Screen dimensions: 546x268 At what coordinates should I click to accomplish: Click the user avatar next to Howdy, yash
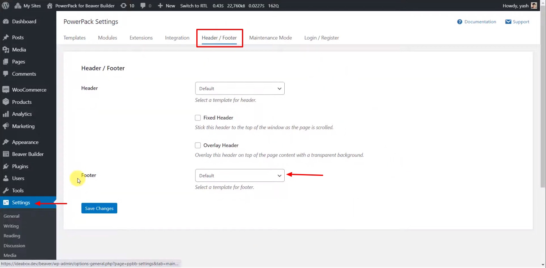(534, 6)
